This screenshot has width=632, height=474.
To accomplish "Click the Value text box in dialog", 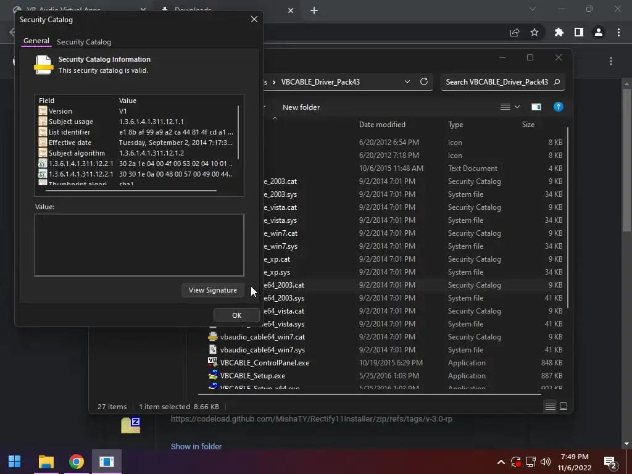I will click(139, 245).
